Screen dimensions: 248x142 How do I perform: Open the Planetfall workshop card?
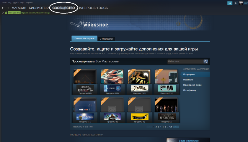[x=112, y=110]
